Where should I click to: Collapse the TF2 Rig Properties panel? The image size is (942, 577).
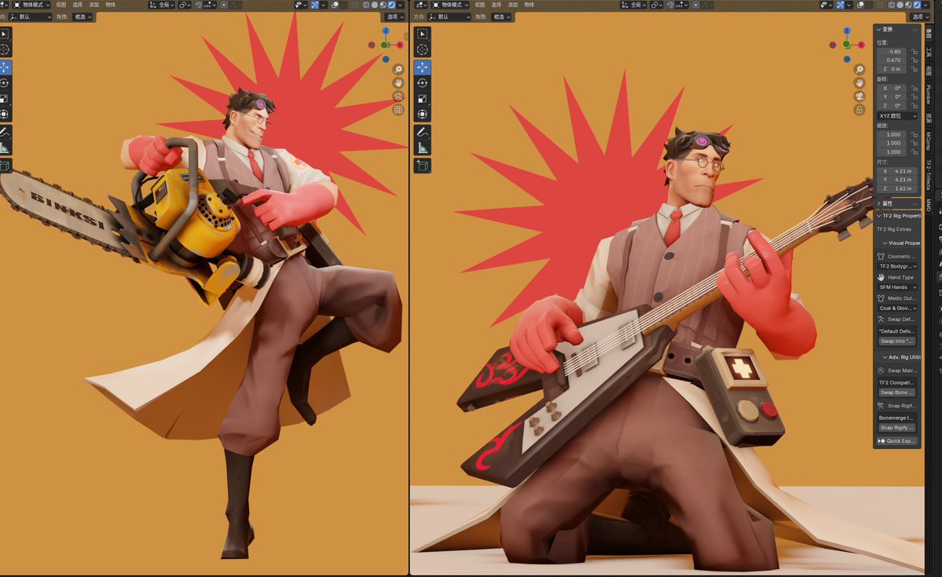[x=898, y=216]
